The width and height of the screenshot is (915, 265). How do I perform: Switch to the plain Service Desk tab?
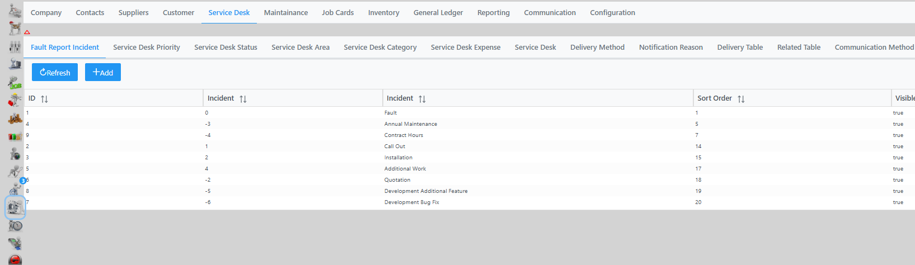pos(536,47)
